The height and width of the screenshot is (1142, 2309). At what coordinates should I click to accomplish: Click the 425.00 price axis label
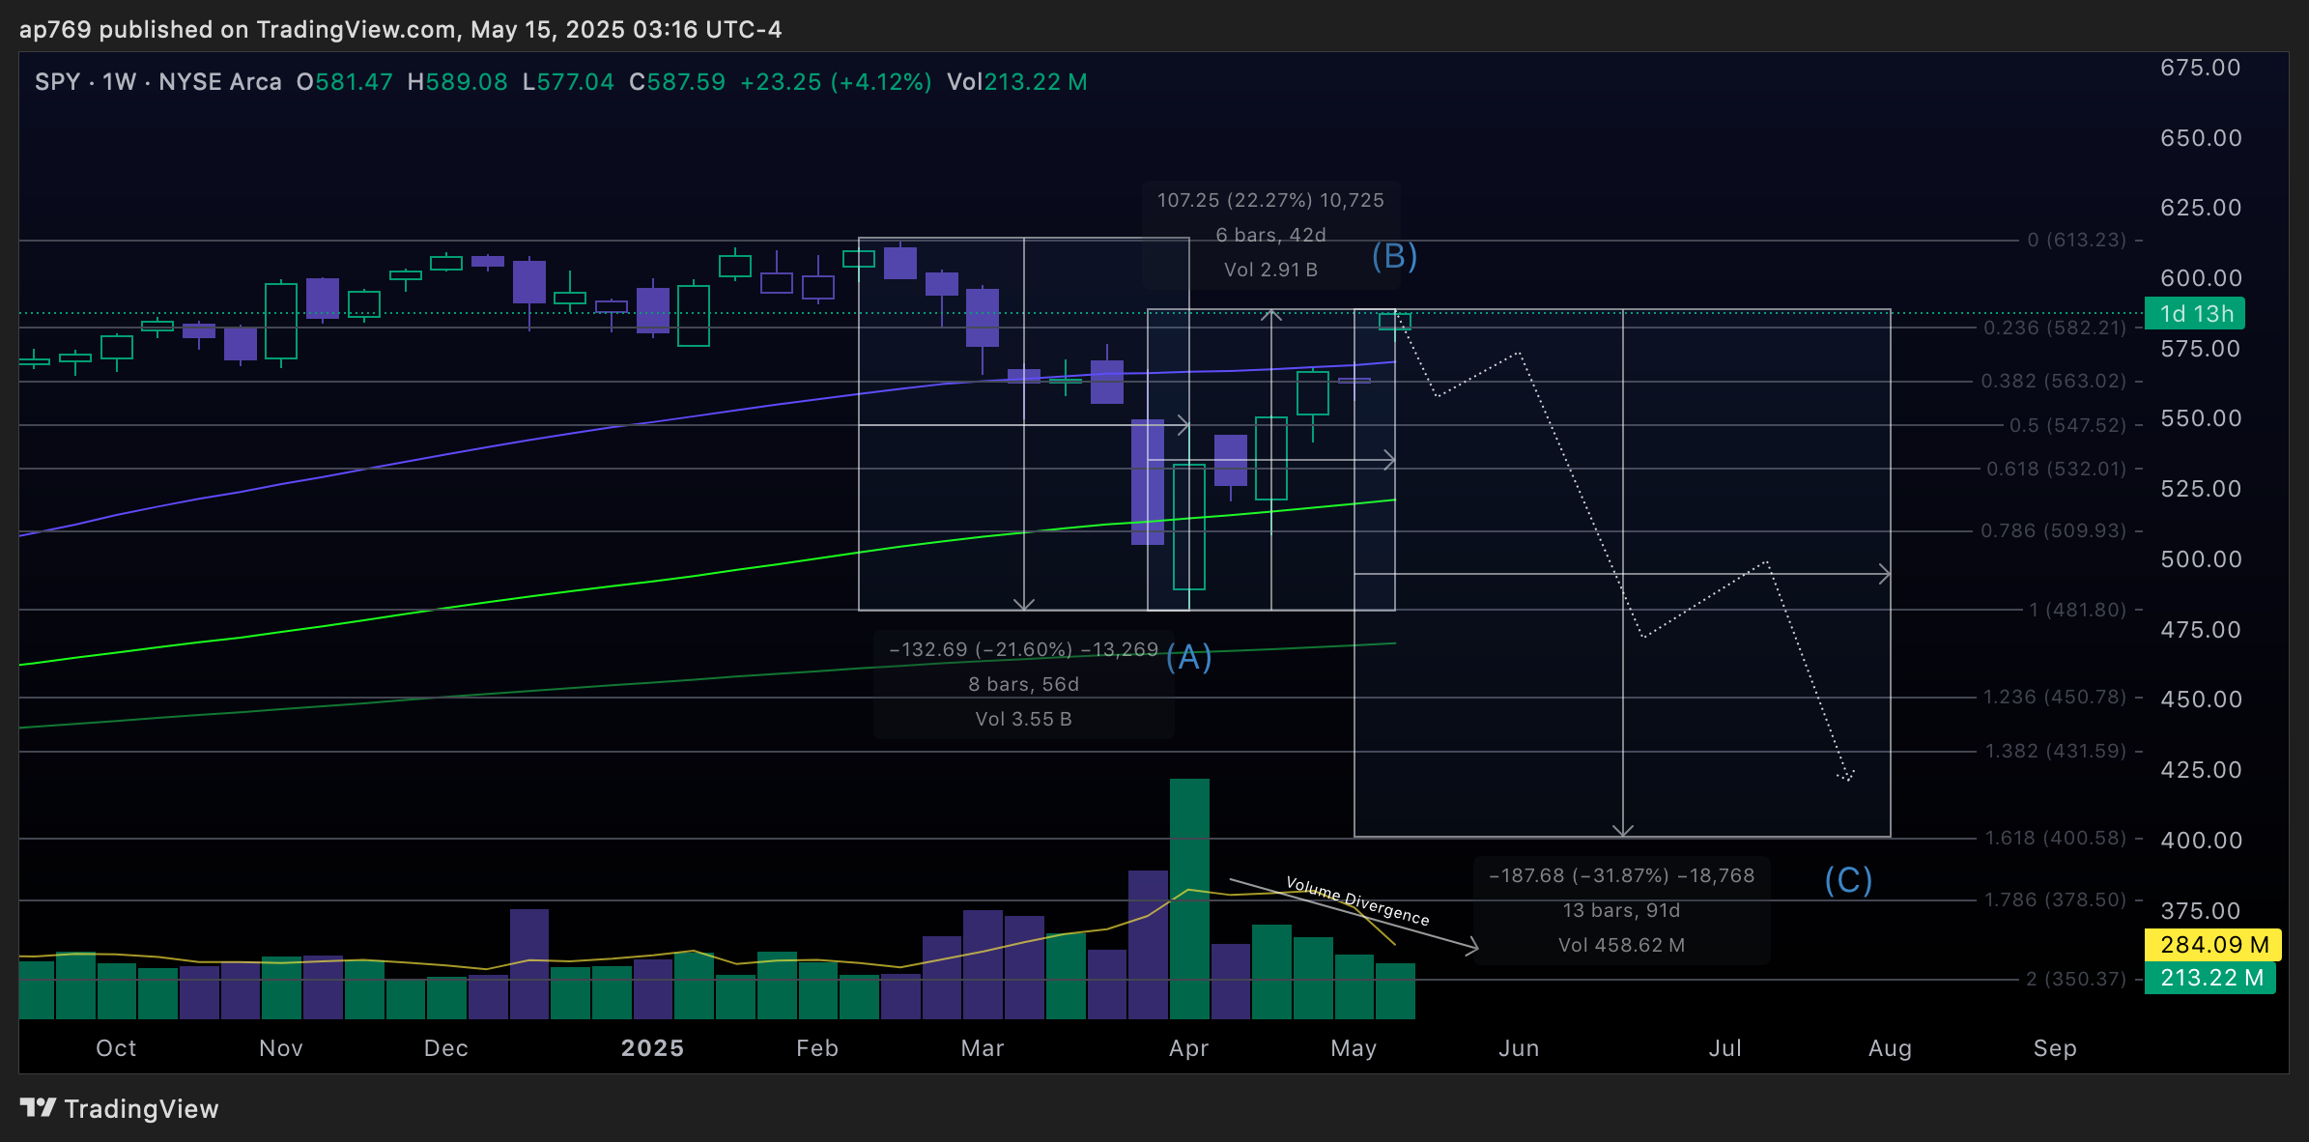(x=2201, y=770)
